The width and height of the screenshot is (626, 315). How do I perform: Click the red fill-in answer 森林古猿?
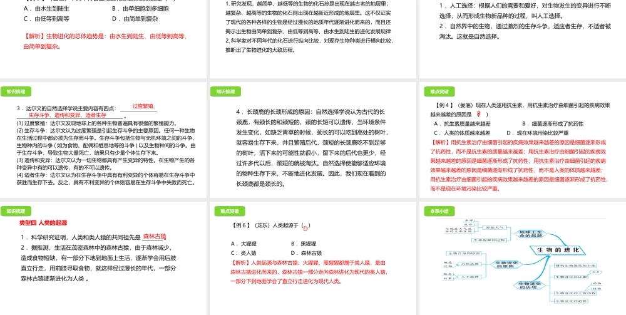[155, 236]
